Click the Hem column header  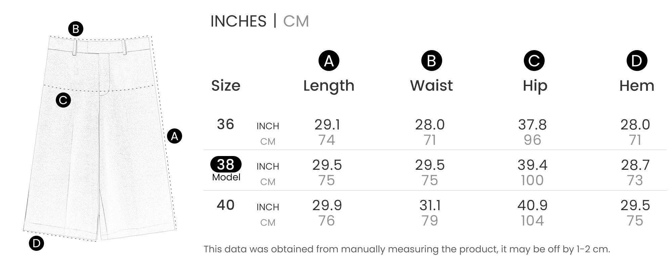pos(637,86)
